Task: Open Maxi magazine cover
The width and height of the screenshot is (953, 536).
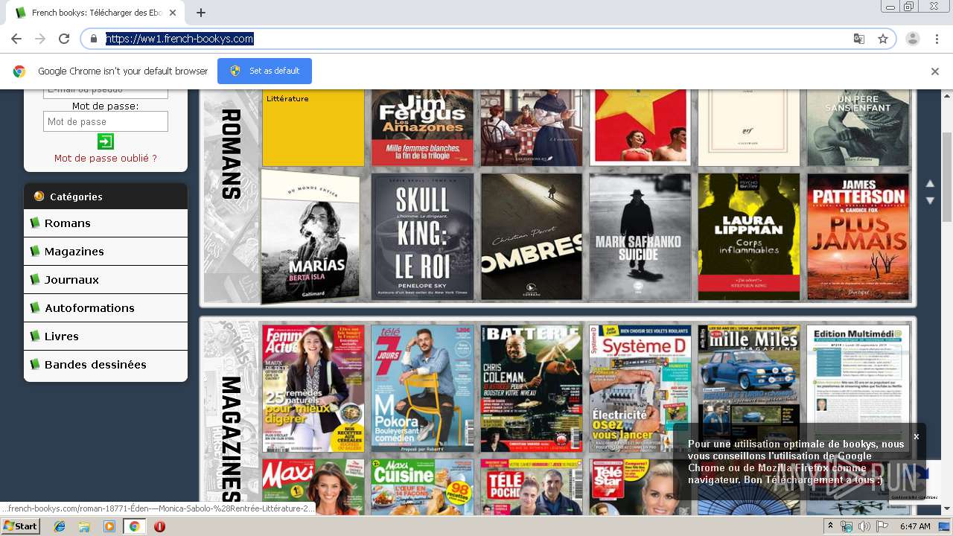Action: 313,487
